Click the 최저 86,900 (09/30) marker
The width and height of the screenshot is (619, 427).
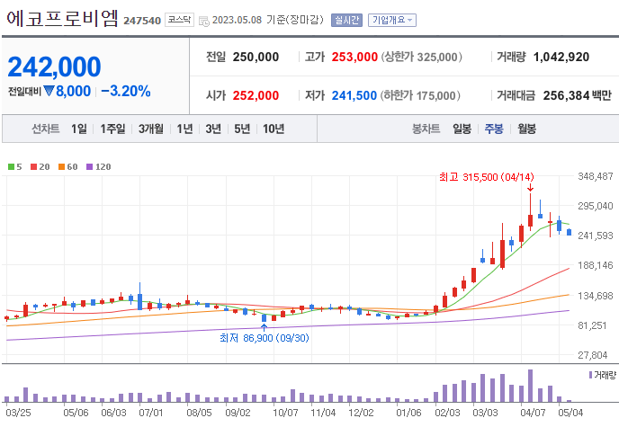pos(265,338)
